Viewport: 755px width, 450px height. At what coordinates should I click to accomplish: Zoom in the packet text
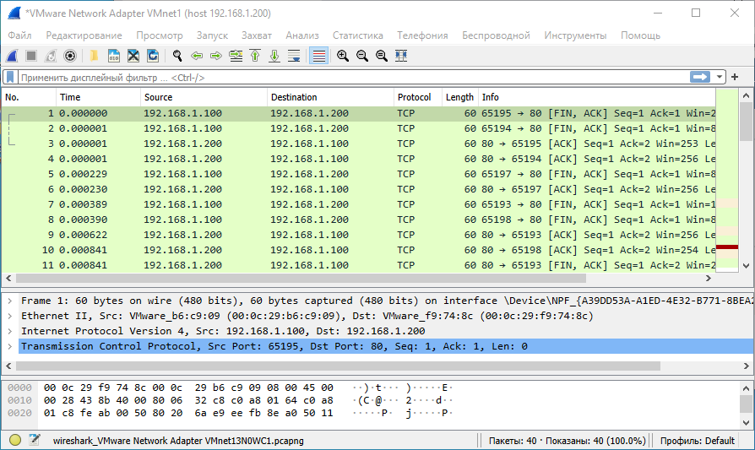343,56
